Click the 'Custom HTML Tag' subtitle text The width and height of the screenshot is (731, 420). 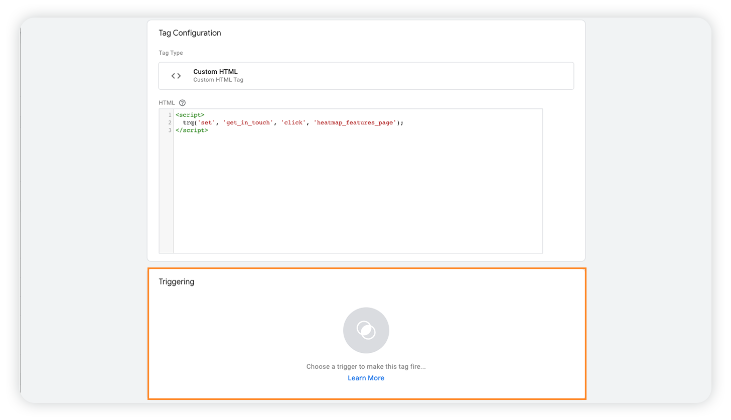(218, 80)
